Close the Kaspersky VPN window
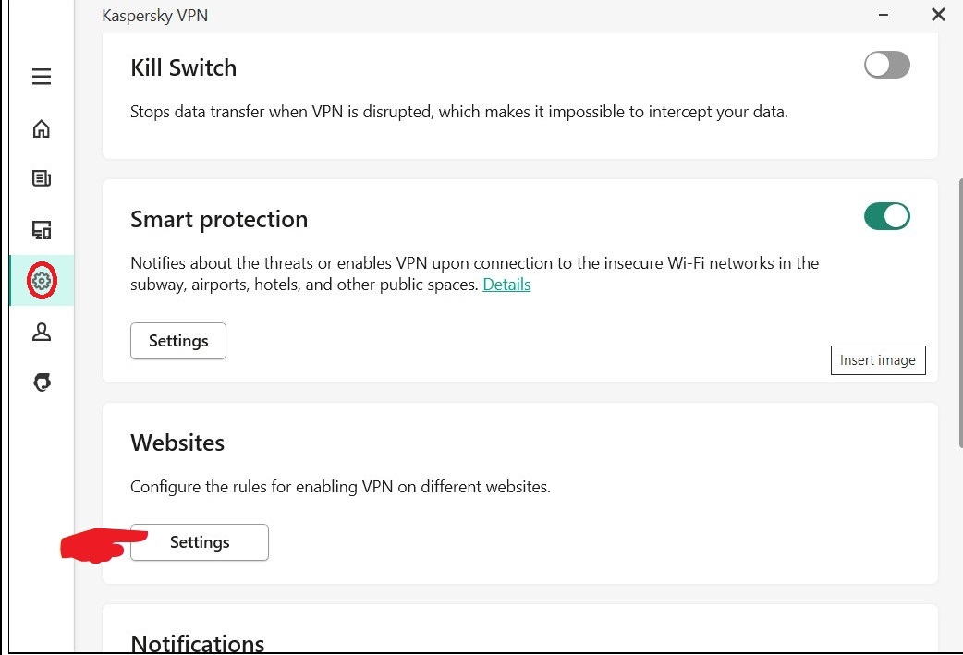Viewport: 963px width, 655px height. coord(938,15)
